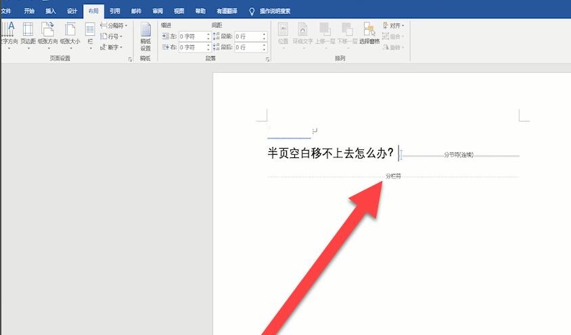Image resolution: width=571 pixels, height=335 pixels.
Task: Switch to the 开始 (Home) tab
Action: tap(29, 11)
